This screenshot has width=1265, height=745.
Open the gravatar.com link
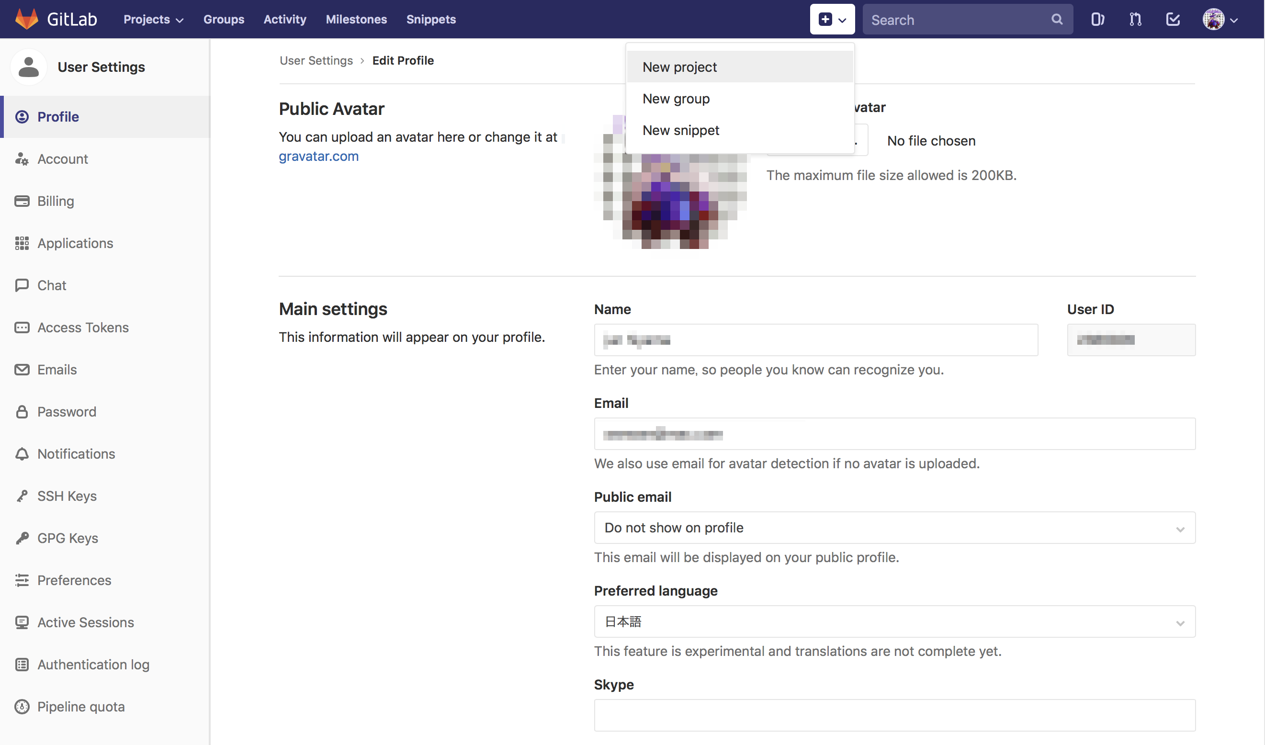(x=318, y=156)
